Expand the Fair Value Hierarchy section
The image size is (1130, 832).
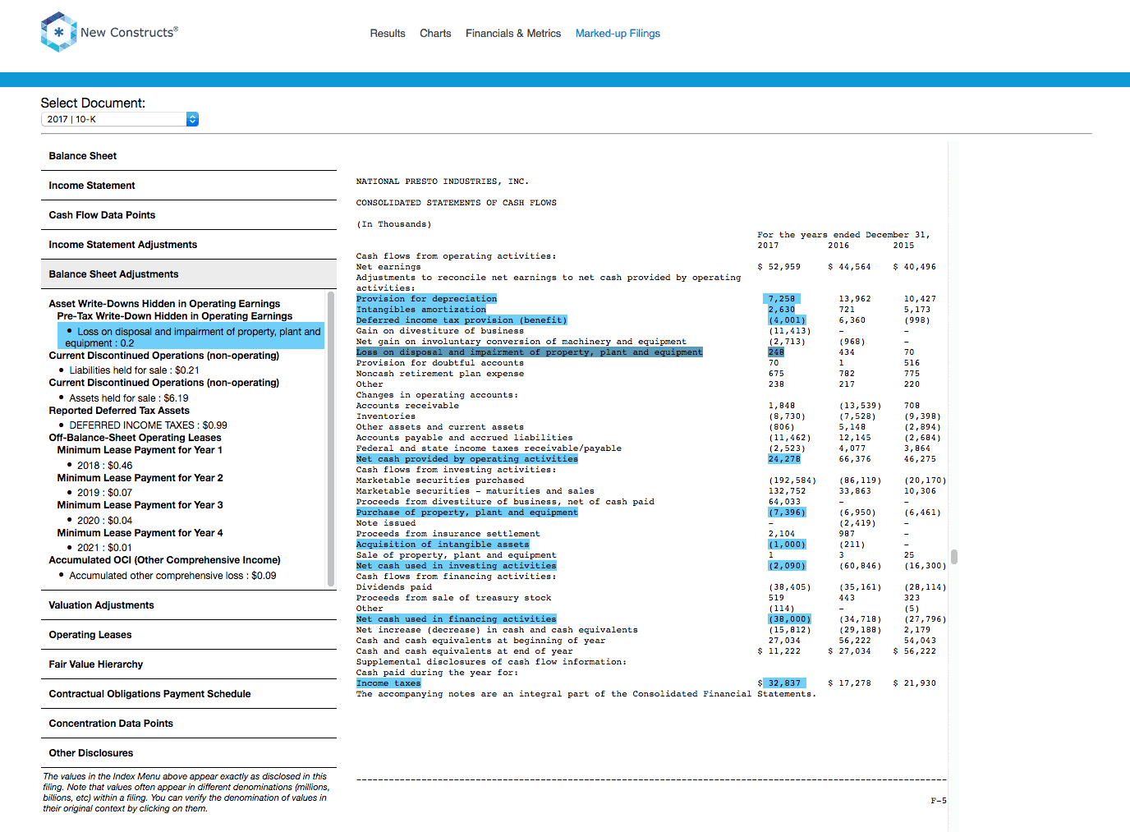[189, 664]
